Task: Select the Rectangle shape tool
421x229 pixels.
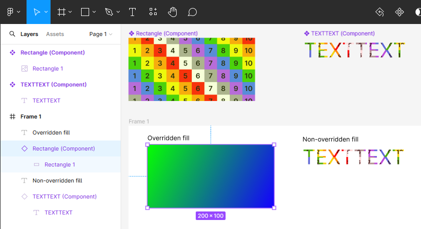Action: pos(85,12)
